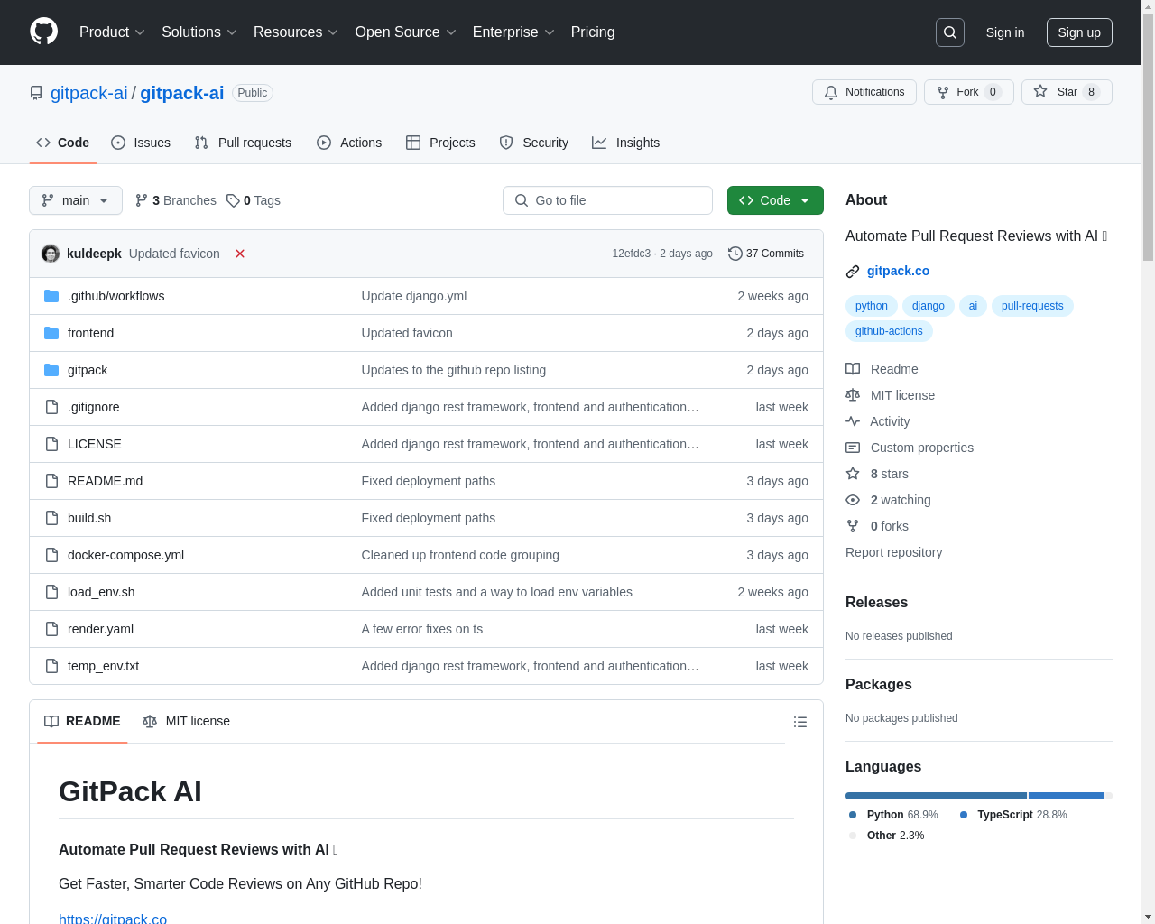This screenshot has height=924, width=1155.
Task: Open the 37 Commits link
Action: pos(766,254)
